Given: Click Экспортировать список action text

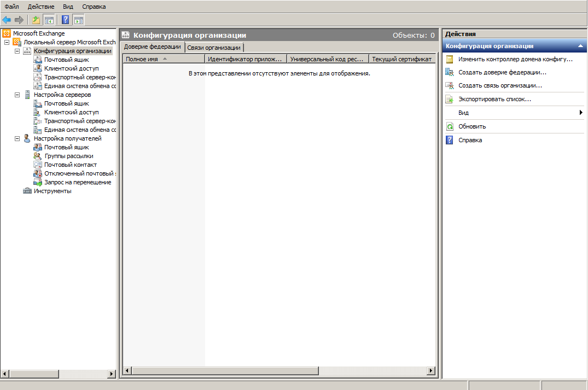Looking at the screenshot, I should (494, 100).
